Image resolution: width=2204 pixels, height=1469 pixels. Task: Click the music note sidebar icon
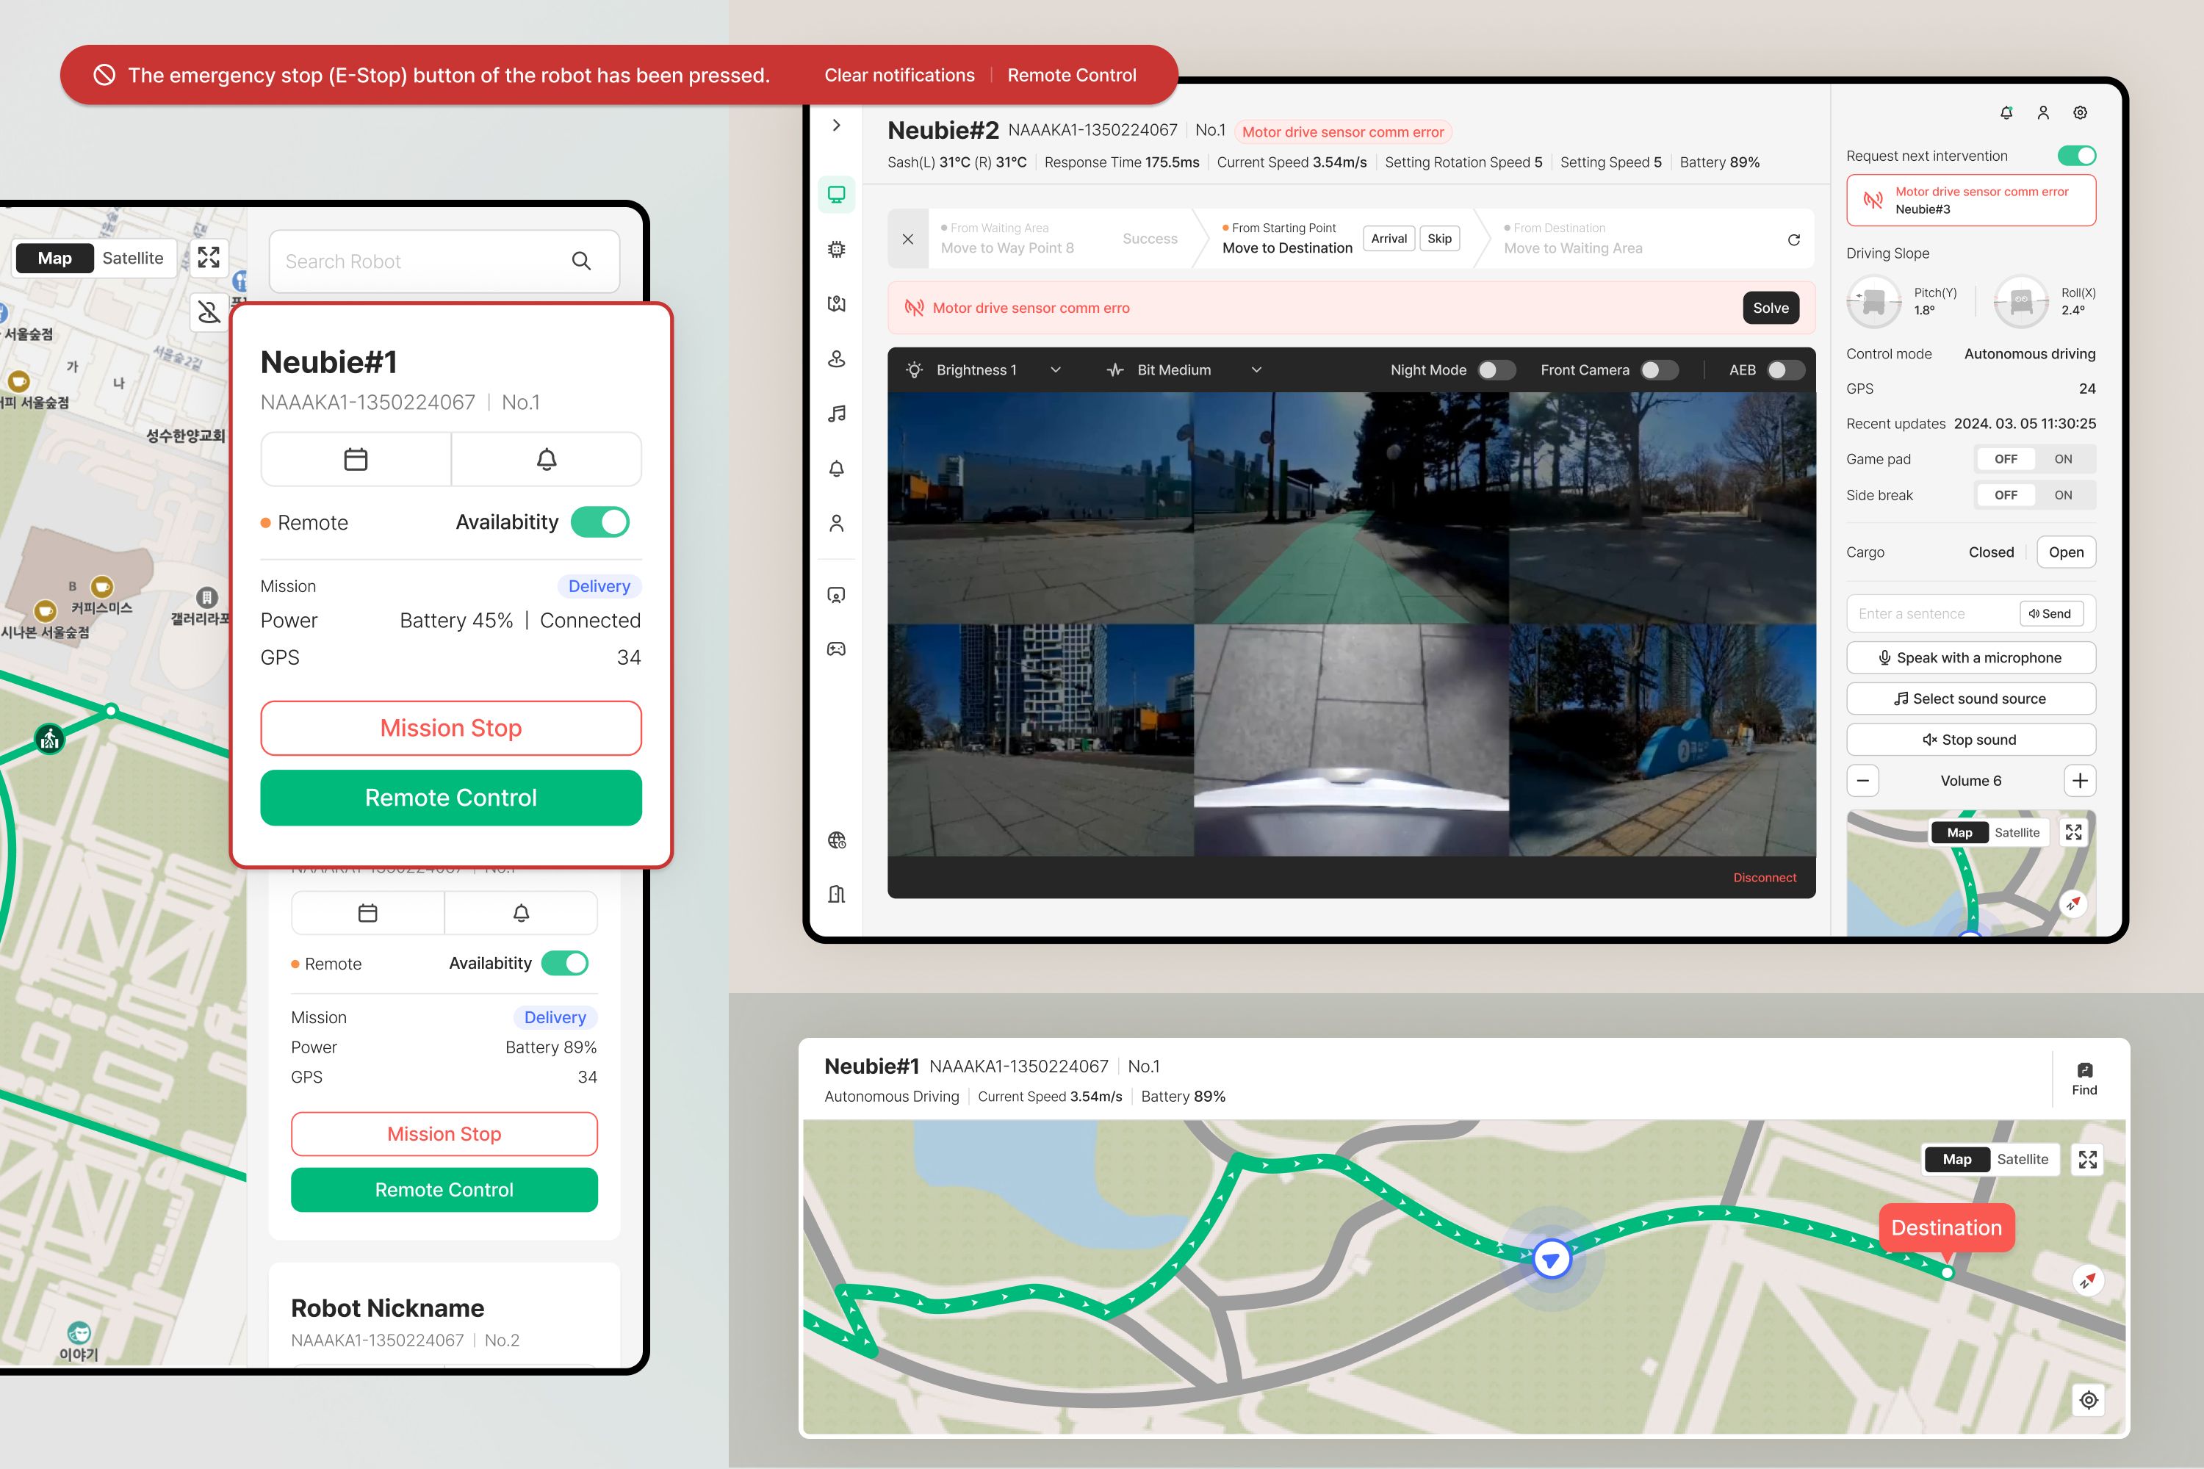837,413
